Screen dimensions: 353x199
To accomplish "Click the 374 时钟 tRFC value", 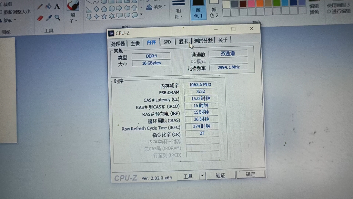I will coord(201,126).
